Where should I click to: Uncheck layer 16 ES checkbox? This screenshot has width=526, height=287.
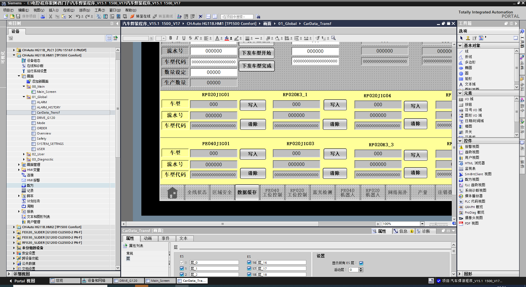[249, 262]
